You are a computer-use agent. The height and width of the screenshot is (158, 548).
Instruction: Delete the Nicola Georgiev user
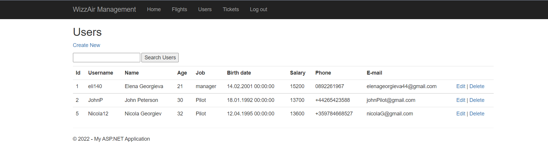tap(477, 114)
